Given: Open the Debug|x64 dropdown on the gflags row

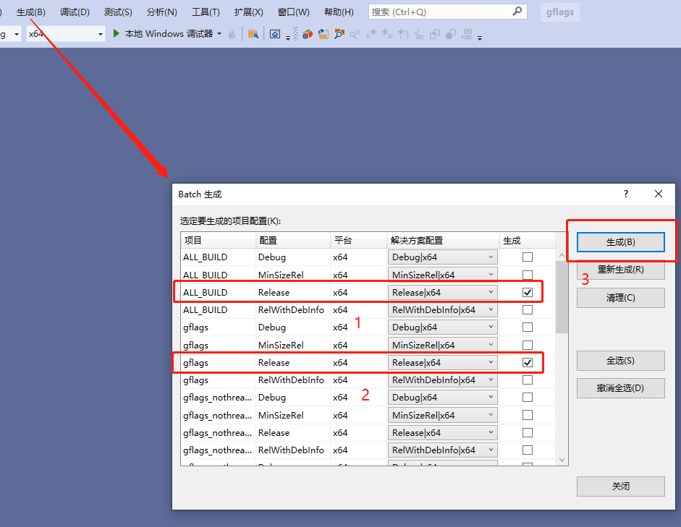Looking at the screenshot, I should coord(492,327).
